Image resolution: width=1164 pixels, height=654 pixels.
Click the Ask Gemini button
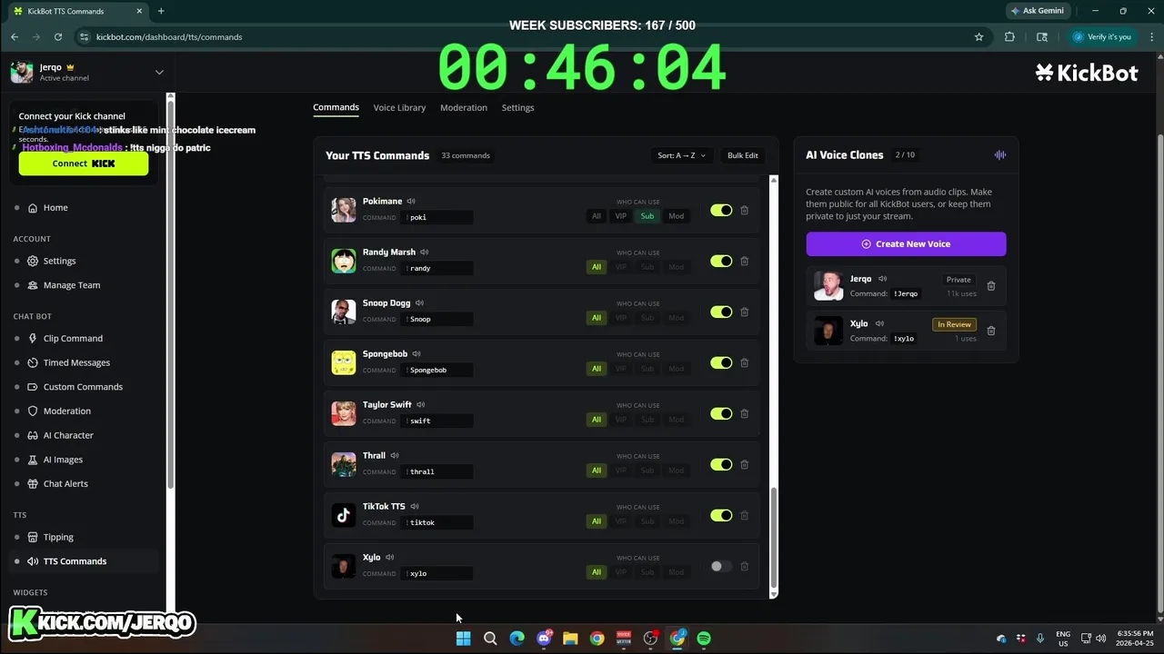[x=1037, y=11]
